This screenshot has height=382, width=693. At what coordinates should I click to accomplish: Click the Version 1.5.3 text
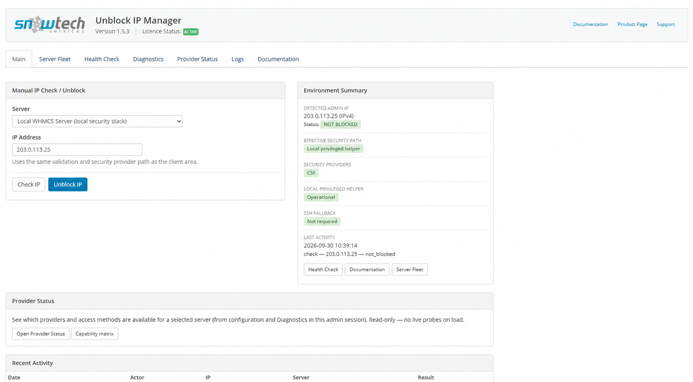112,31
